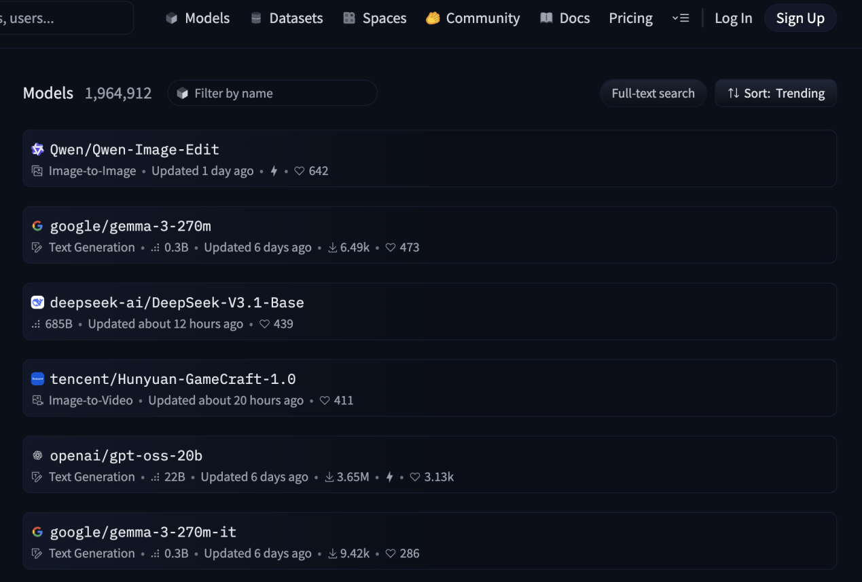Viewport: 862px width, 582px height.
Task: Go to the Datasets section
Action: tap(287, 18)
